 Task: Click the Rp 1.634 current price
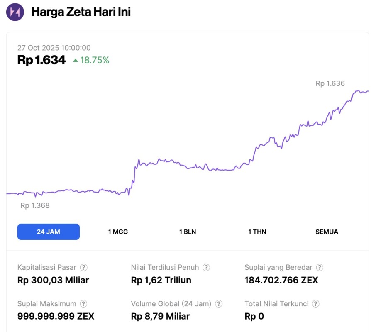point(41,60)
